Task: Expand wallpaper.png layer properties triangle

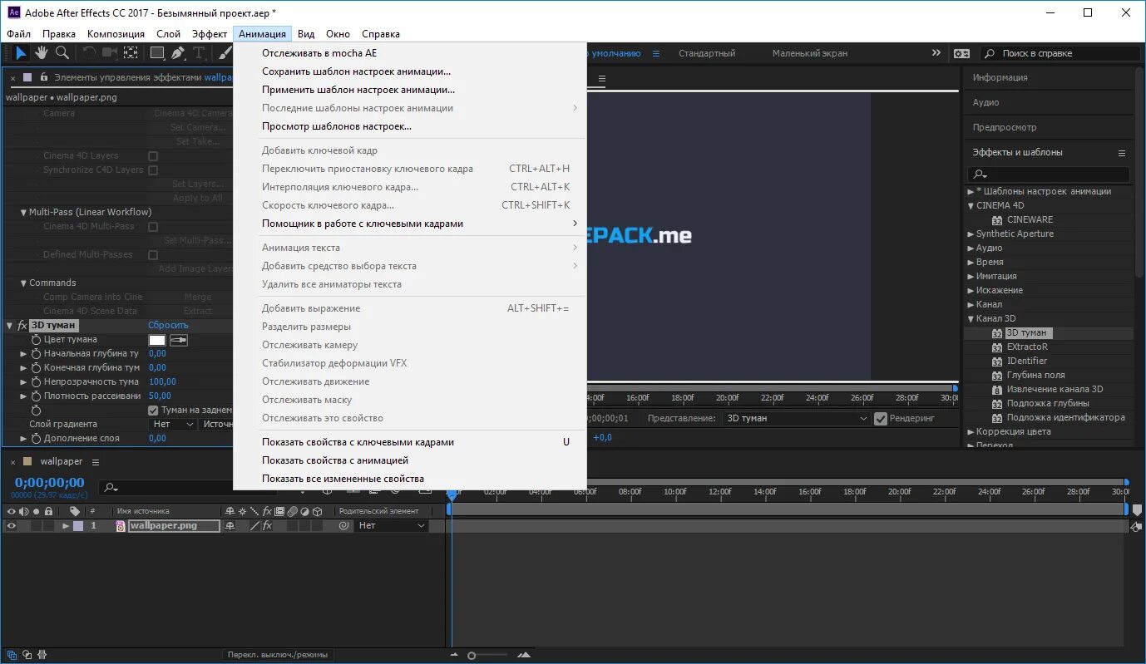Action: point(66,526)
